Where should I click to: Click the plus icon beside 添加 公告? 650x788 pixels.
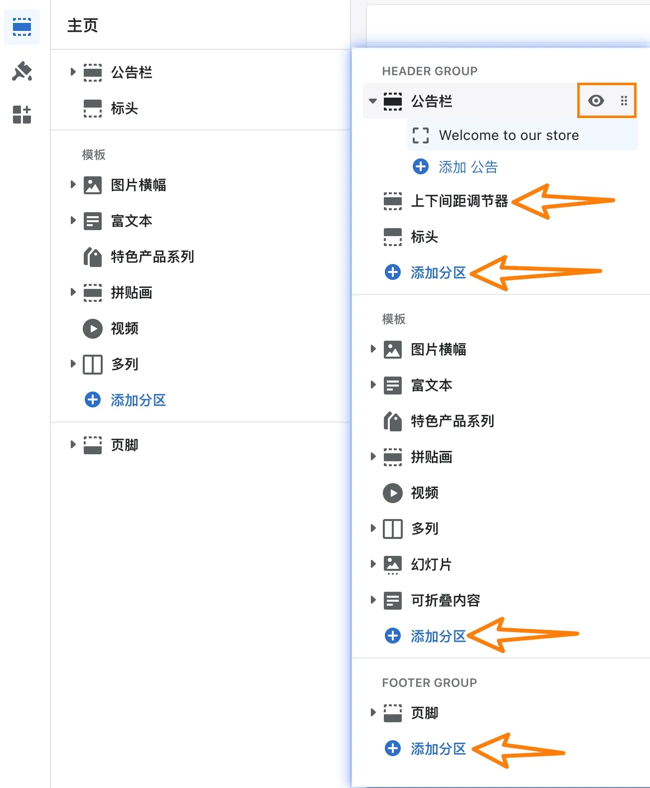[421, 166]
